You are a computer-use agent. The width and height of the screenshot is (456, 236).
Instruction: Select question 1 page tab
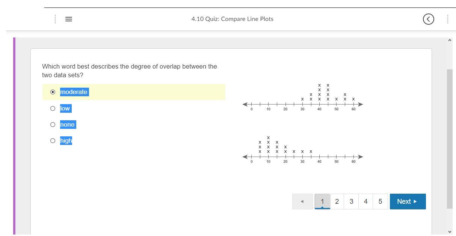pyautogui.click(x=322, y=202)
